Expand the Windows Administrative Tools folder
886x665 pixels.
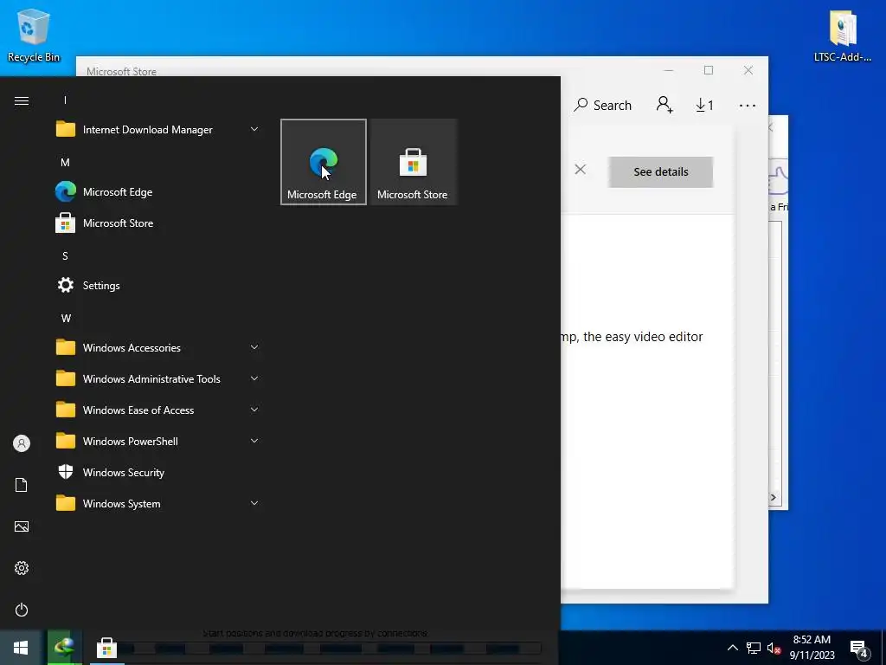pyautogui.click(x=158, y=379)
